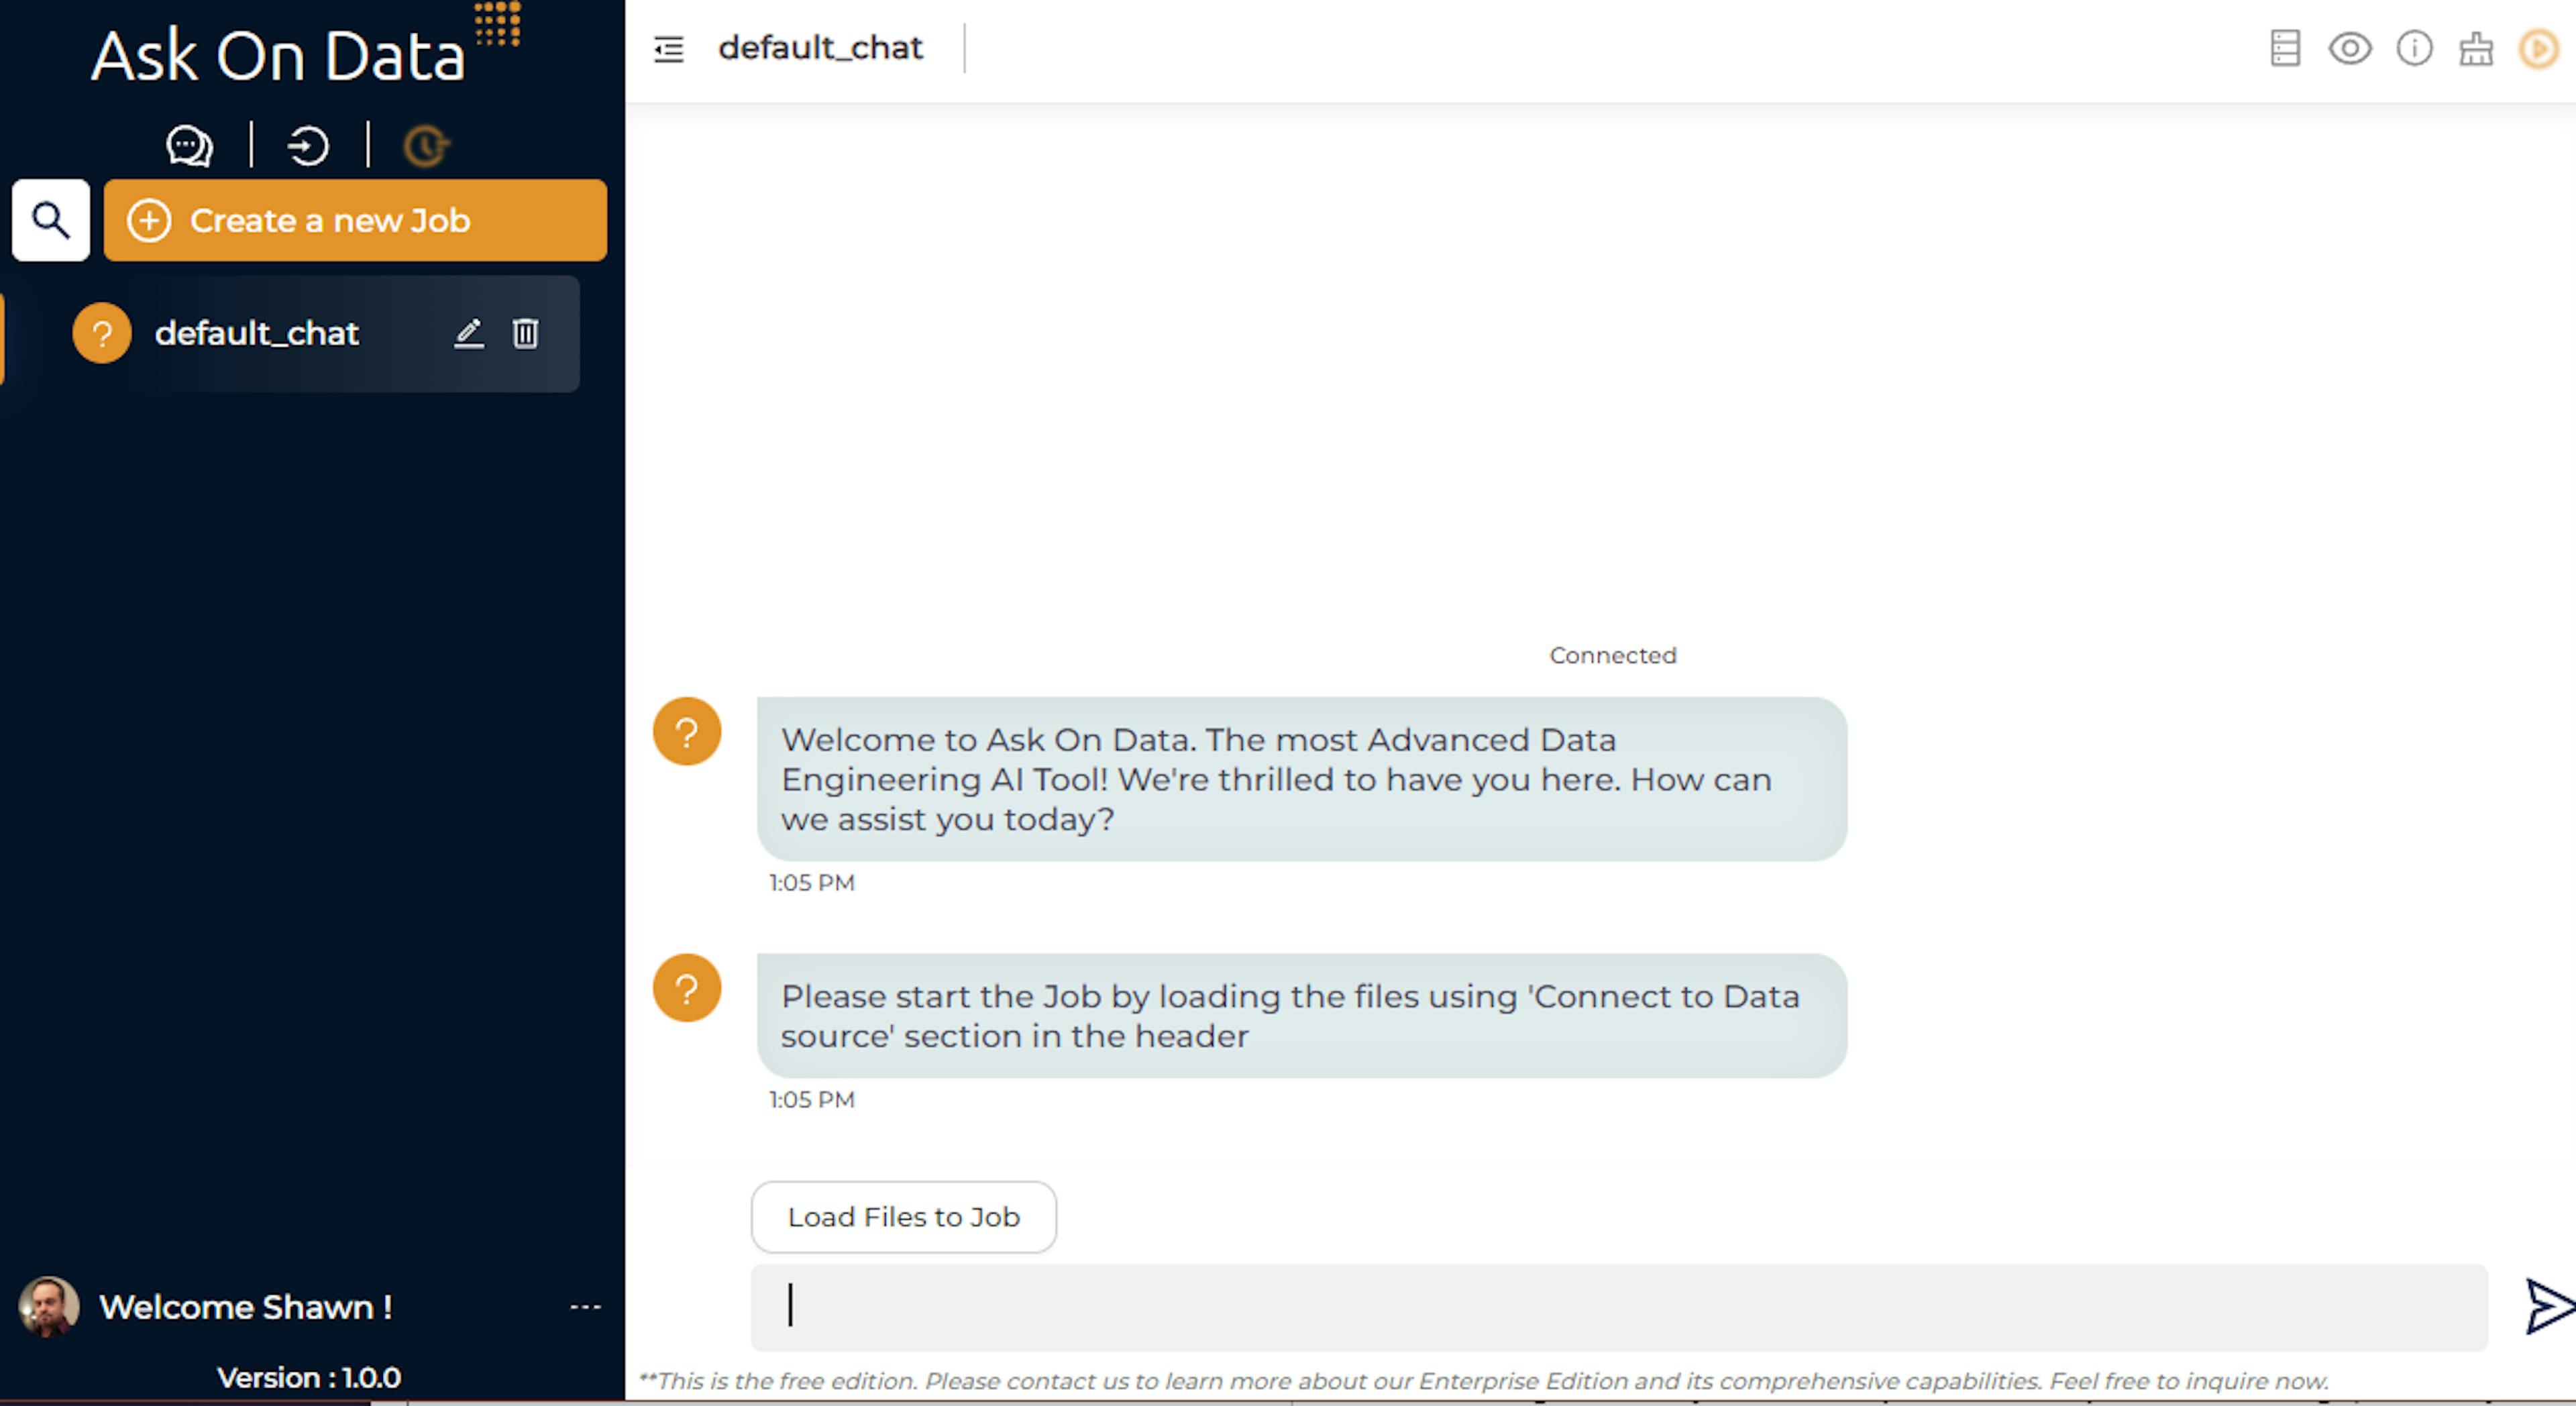Image resolution: width=2576 pixels, height=1406 pixels.
Task: Click the eye/preview header icon
Action: (x=2349, y=47)
